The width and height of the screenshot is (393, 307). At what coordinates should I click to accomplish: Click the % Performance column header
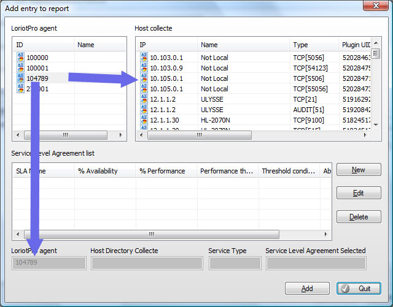click(166, 171)
